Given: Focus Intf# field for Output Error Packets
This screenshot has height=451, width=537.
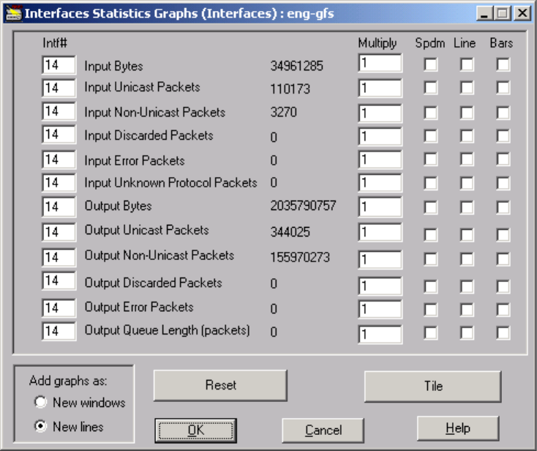Looking at the screenshot, I should click(x=59, y=308).
